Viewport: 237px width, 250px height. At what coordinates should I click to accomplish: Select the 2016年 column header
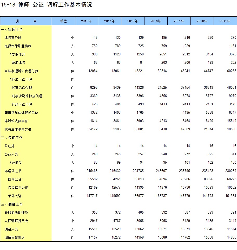[156, 21]
